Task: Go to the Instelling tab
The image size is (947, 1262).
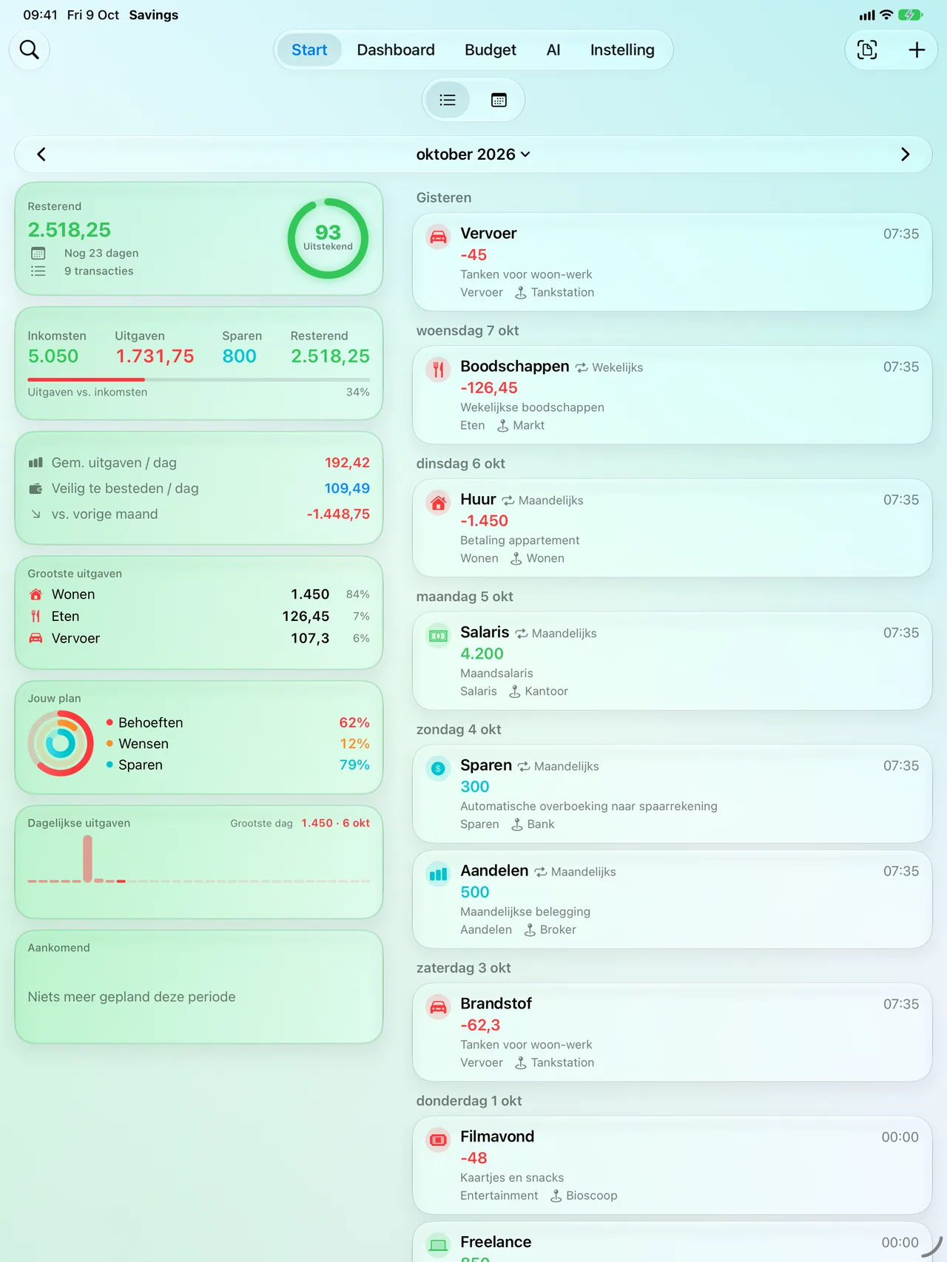Action: 622,50
